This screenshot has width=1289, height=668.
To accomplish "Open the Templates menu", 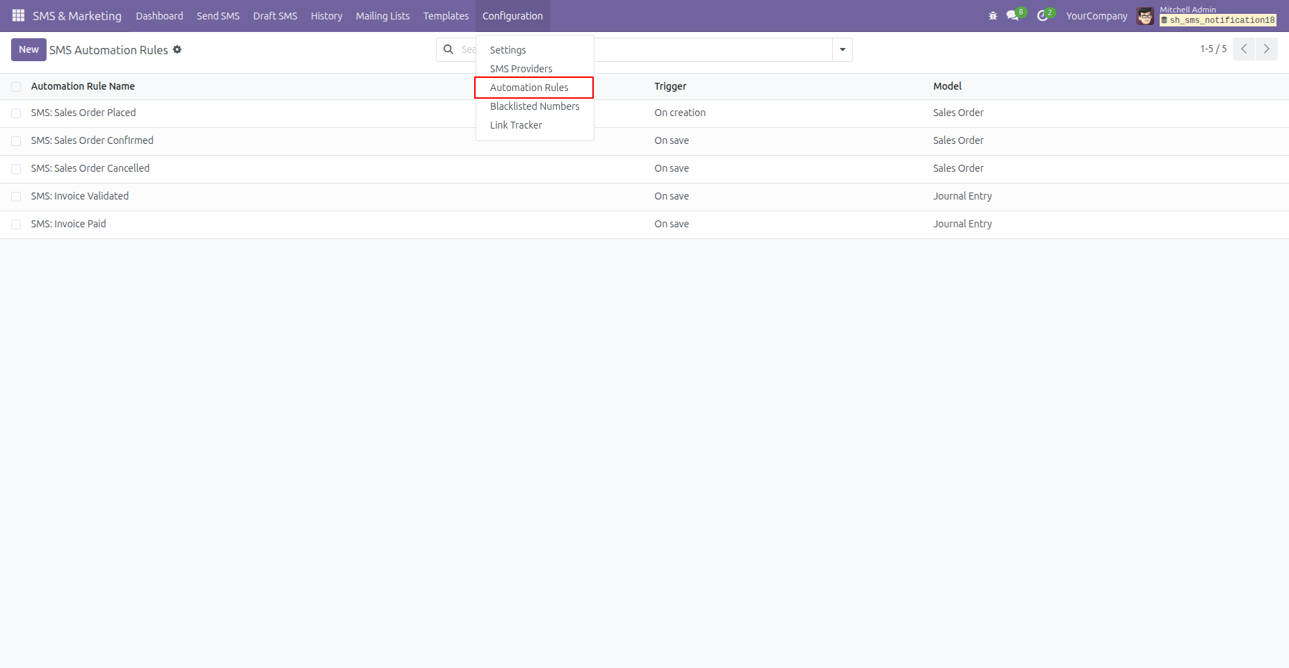I will coord(446,16).
